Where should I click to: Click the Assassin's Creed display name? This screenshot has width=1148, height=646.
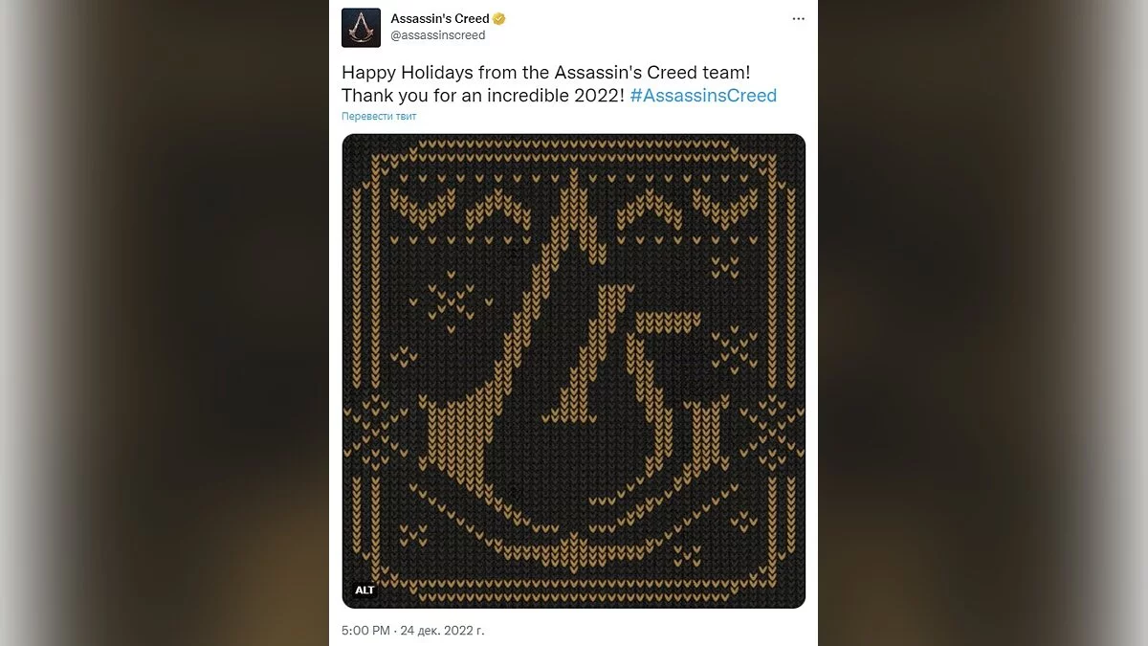click(440, 19)
